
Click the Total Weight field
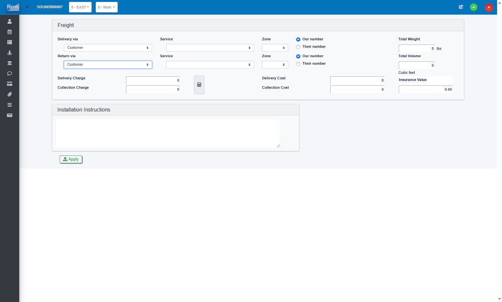coord(417,48)
